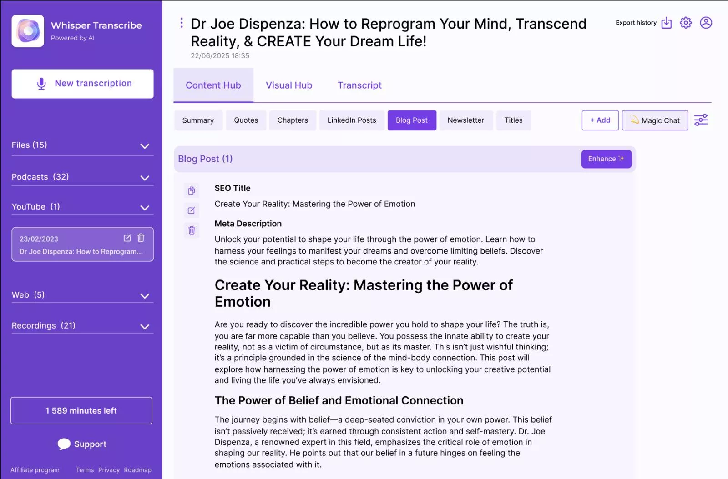The height and width of the screenshot is (479, 728).
Task: Open the user account profile icon
Action: pos(706,23)
